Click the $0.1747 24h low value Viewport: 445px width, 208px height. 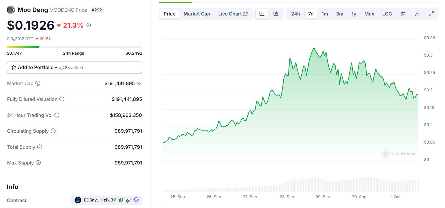(x=14, y=53)
